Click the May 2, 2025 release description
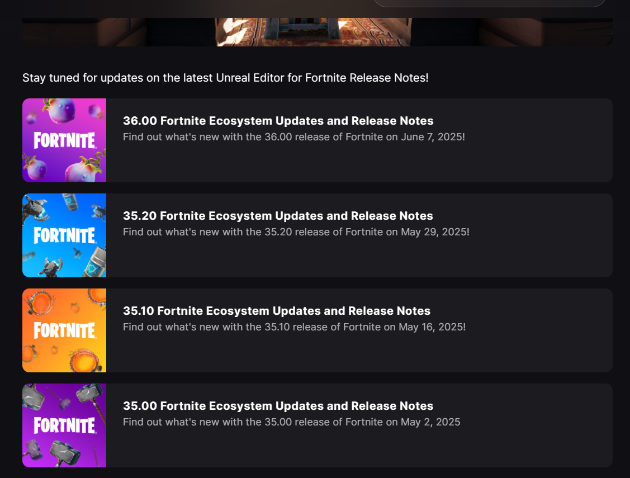The width and height of the screenshot is (630, 478). [291, 422]
